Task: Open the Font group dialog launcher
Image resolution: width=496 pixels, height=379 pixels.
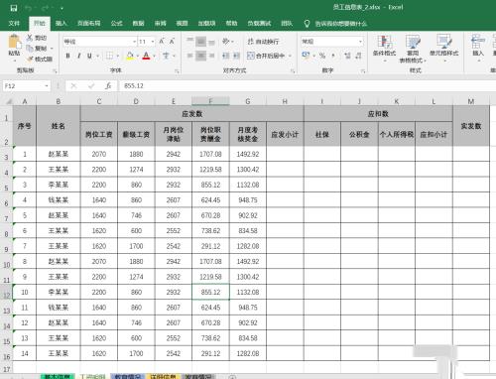Action: tap(177, 70)
